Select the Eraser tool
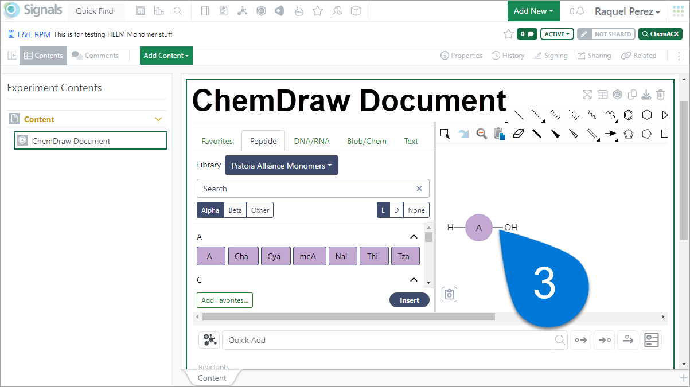This screenshot has height=387, width=690. click(519, 134)
